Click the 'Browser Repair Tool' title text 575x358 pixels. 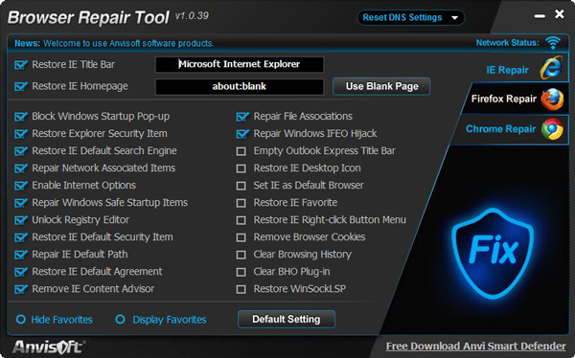(88, 17)
